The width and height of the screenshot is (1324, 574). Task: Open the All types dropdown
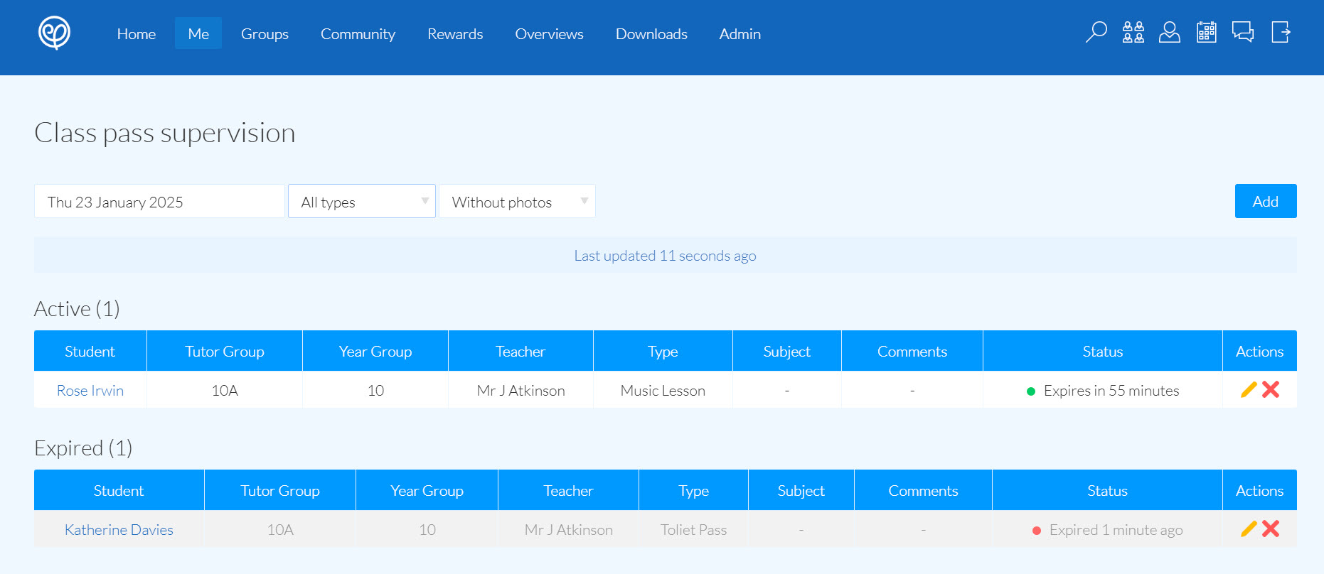point(362,201)
